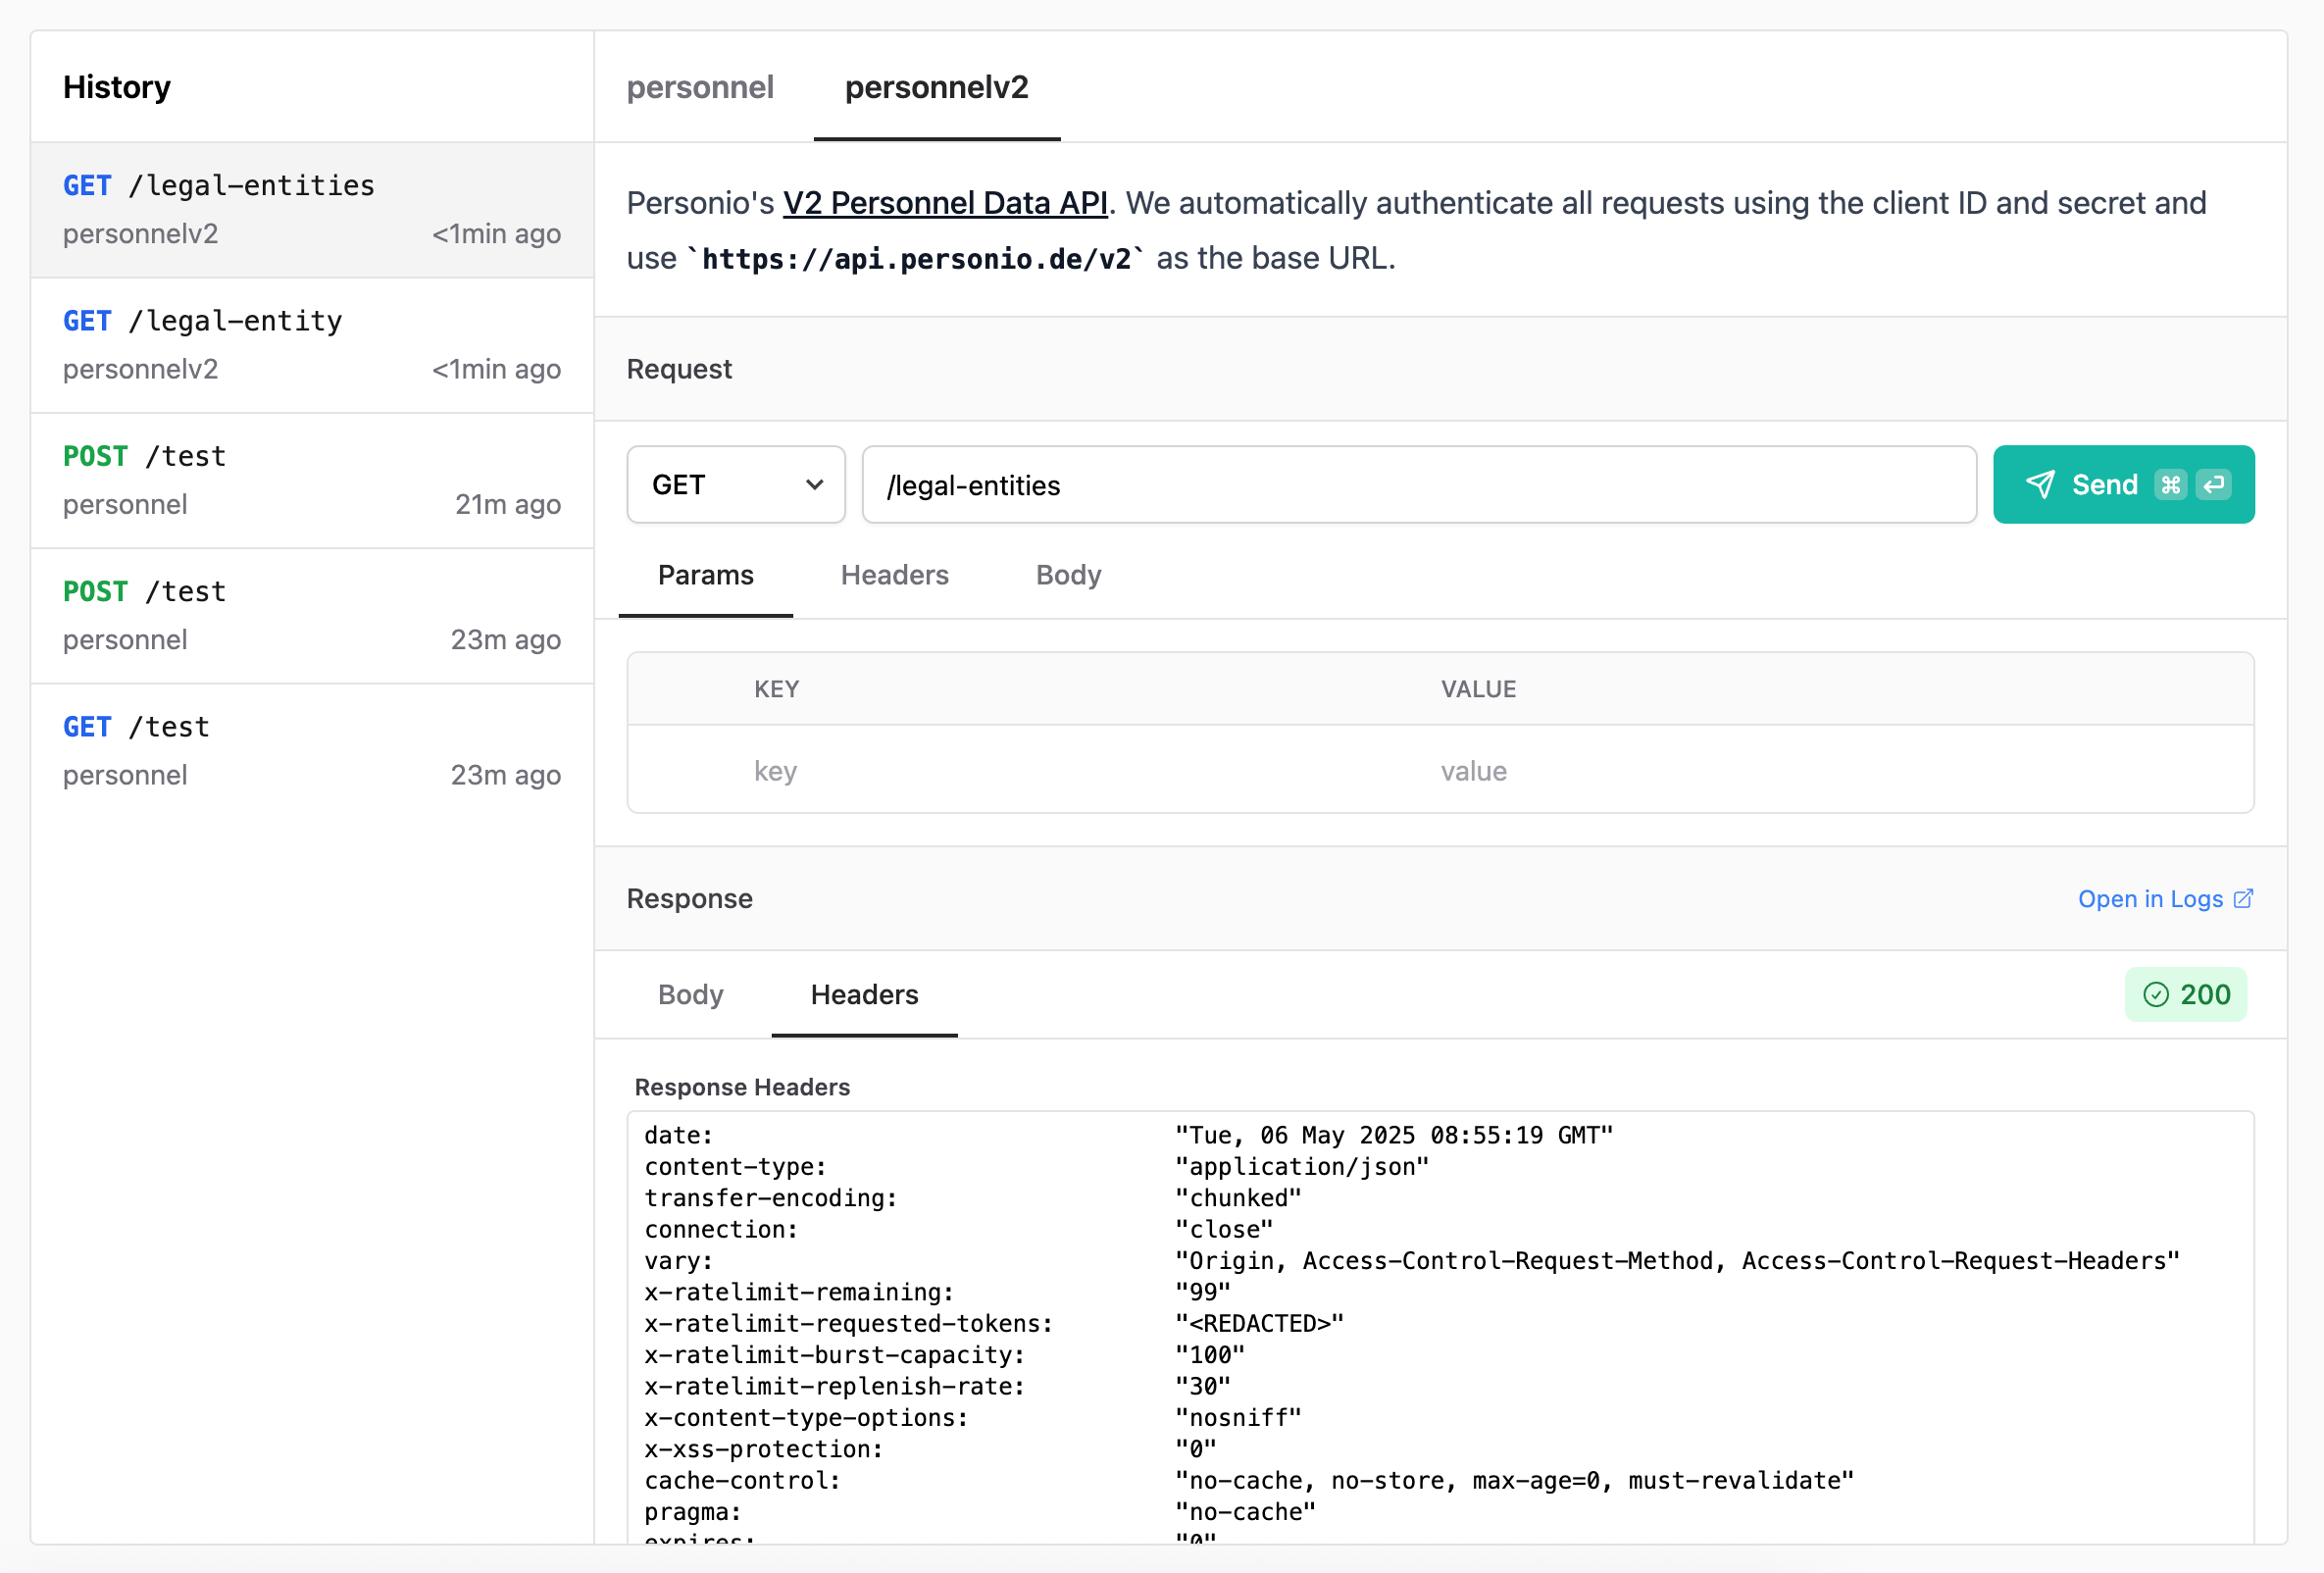The height and width of the screenshot is (1573, 2324).
Task: Click the date response header value
Action: (1394, 1135)
